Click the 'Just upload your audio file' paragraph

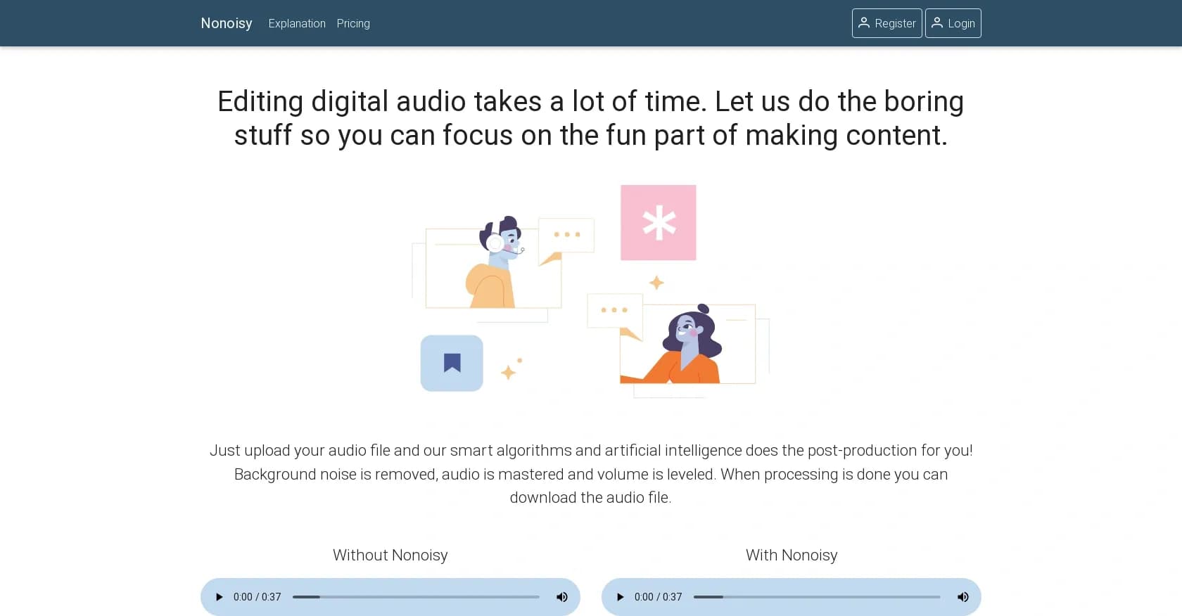[x=591, y=474]
